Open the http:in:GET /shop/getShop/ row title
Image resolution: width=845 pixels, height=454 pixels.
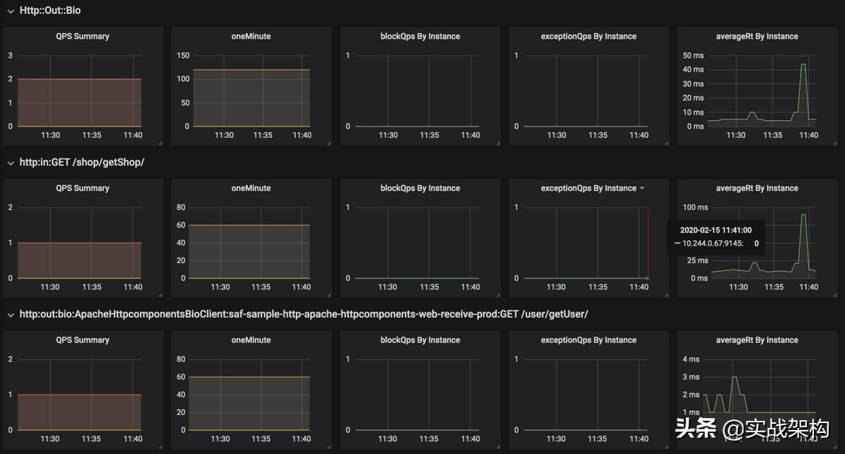(x=82, y=163)
